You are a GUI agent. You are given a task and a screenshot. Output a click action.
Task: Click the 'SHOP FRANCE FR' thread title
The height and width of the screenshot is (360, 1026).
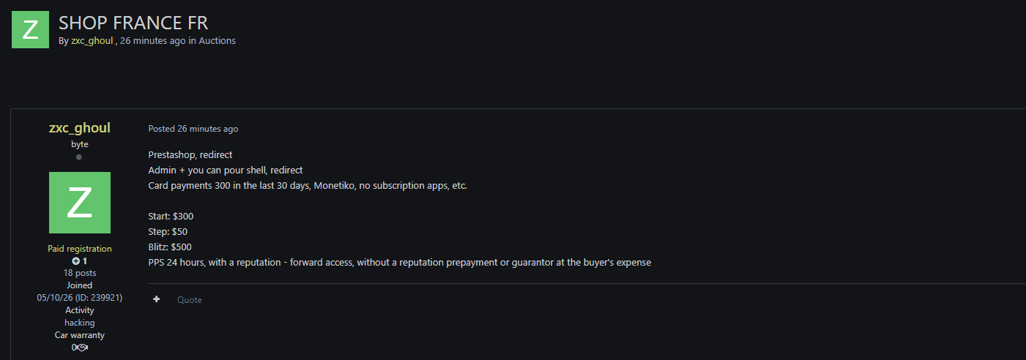[133, 23]
